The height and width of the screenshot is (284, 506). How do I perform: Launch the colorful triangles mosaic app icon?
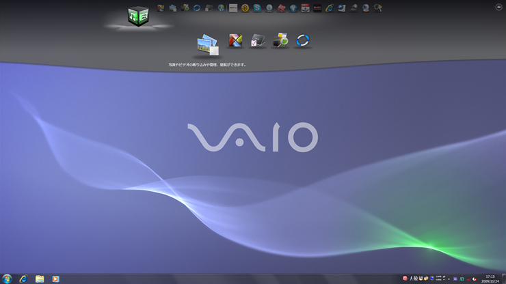click(x=236, y=41)
